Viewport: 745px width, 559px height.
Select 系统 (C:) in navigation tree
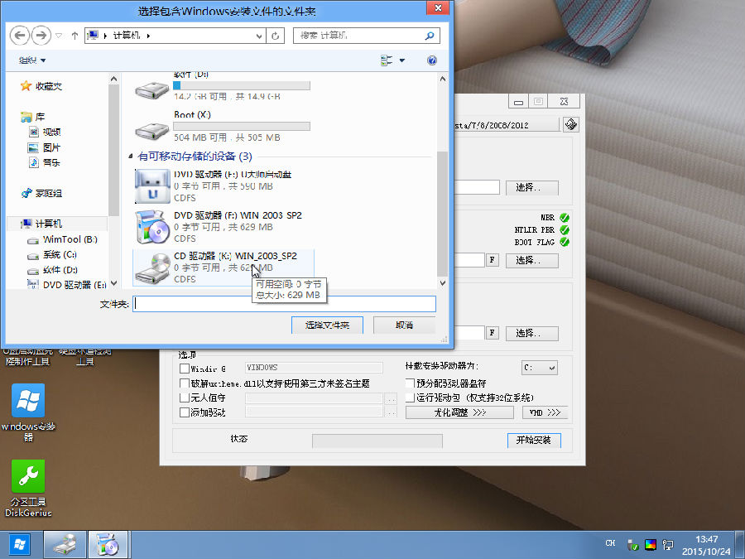point(52,255)
